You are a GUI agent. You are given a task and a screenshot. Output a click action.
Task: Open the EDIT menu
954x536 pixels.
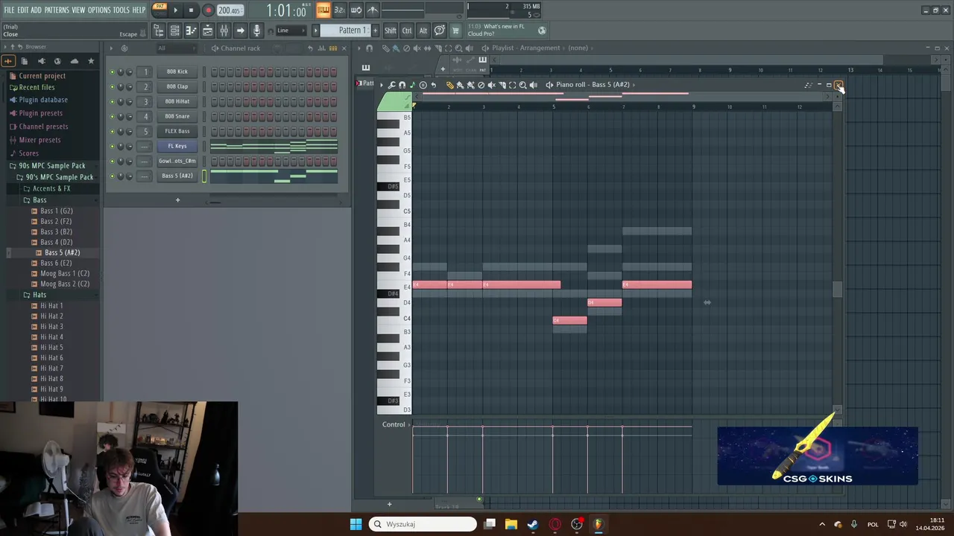(x=23, y=10)
